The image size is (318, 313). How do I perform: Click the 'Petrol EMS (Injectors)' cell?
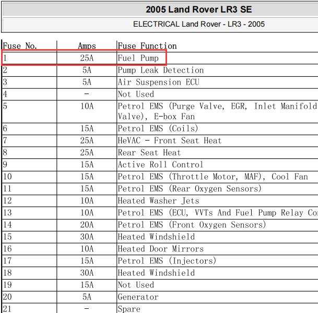pos(167,261)
